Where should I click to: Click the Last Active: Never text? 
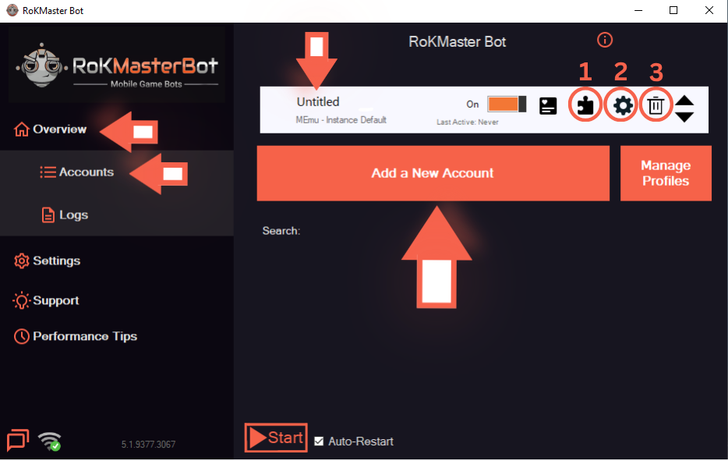click(x=468, y=122)
